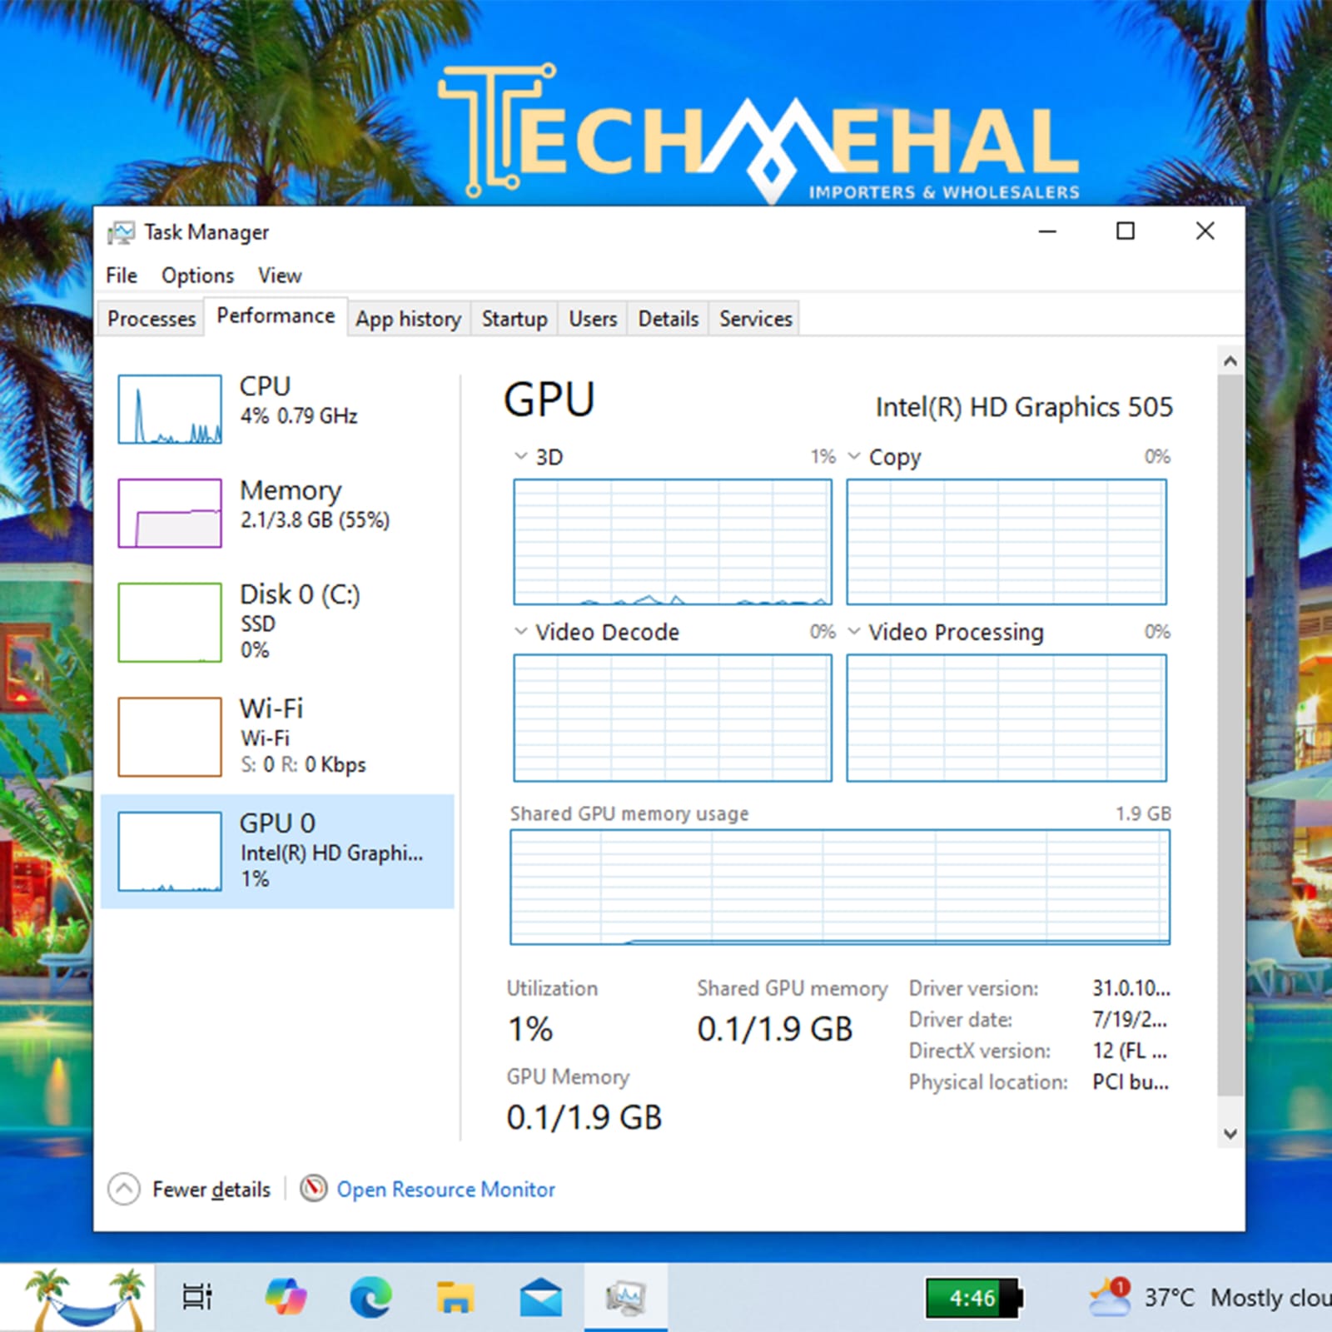Open Task View from the taskbar
The image size is (1332, 1332).
click(197, 1296)
